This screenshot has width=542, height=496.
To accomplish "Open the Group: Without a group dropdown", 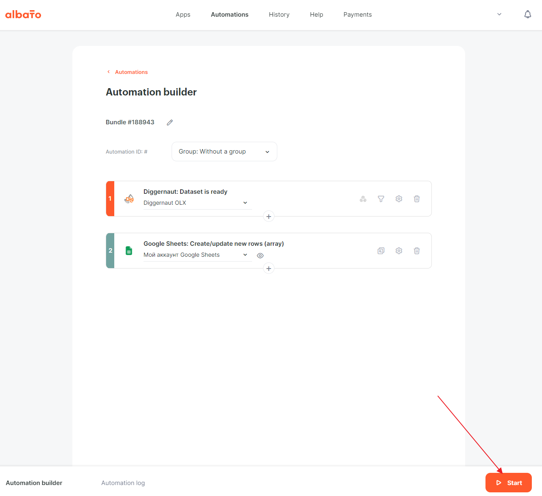I will (x=224, y=152).
